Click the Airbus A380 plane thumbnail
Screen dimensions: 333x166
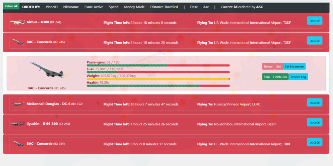[x=17, y=23]
